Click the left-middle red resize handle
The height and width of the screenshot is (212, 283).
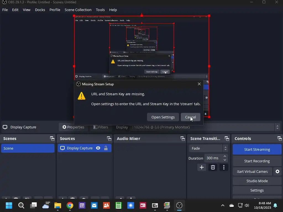74,66
